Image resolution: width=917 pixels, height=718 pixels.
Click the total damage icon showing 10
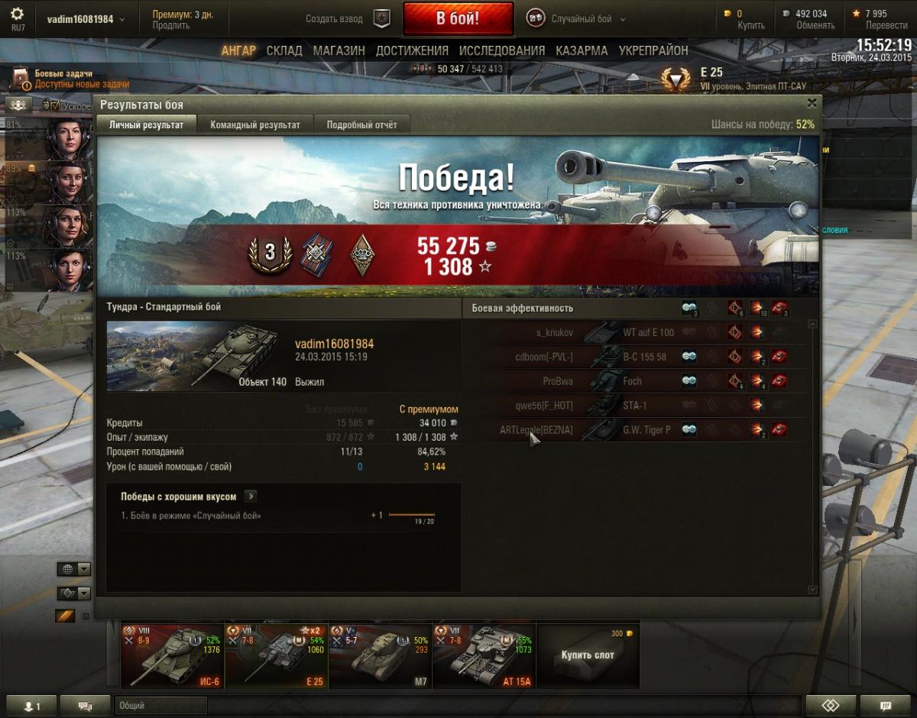click(x=757, y=308)
